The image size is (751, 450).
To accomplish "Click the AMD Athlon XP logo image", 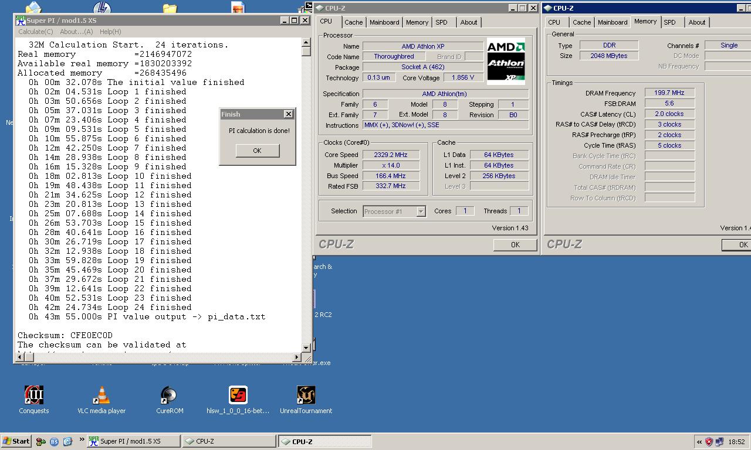I will (506, 62).
